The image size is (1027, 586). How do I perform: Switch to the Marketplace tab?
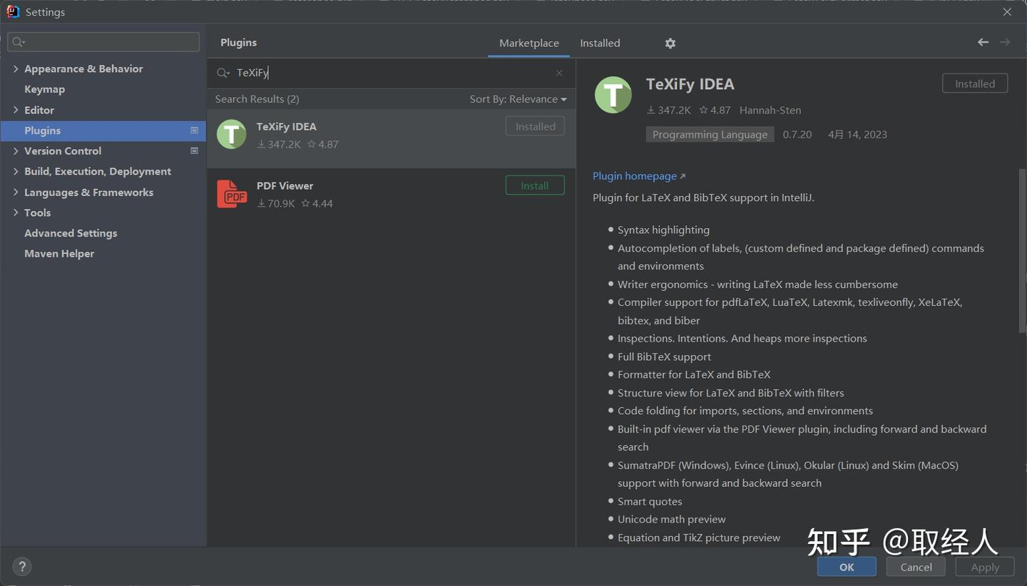click(528, 43)
